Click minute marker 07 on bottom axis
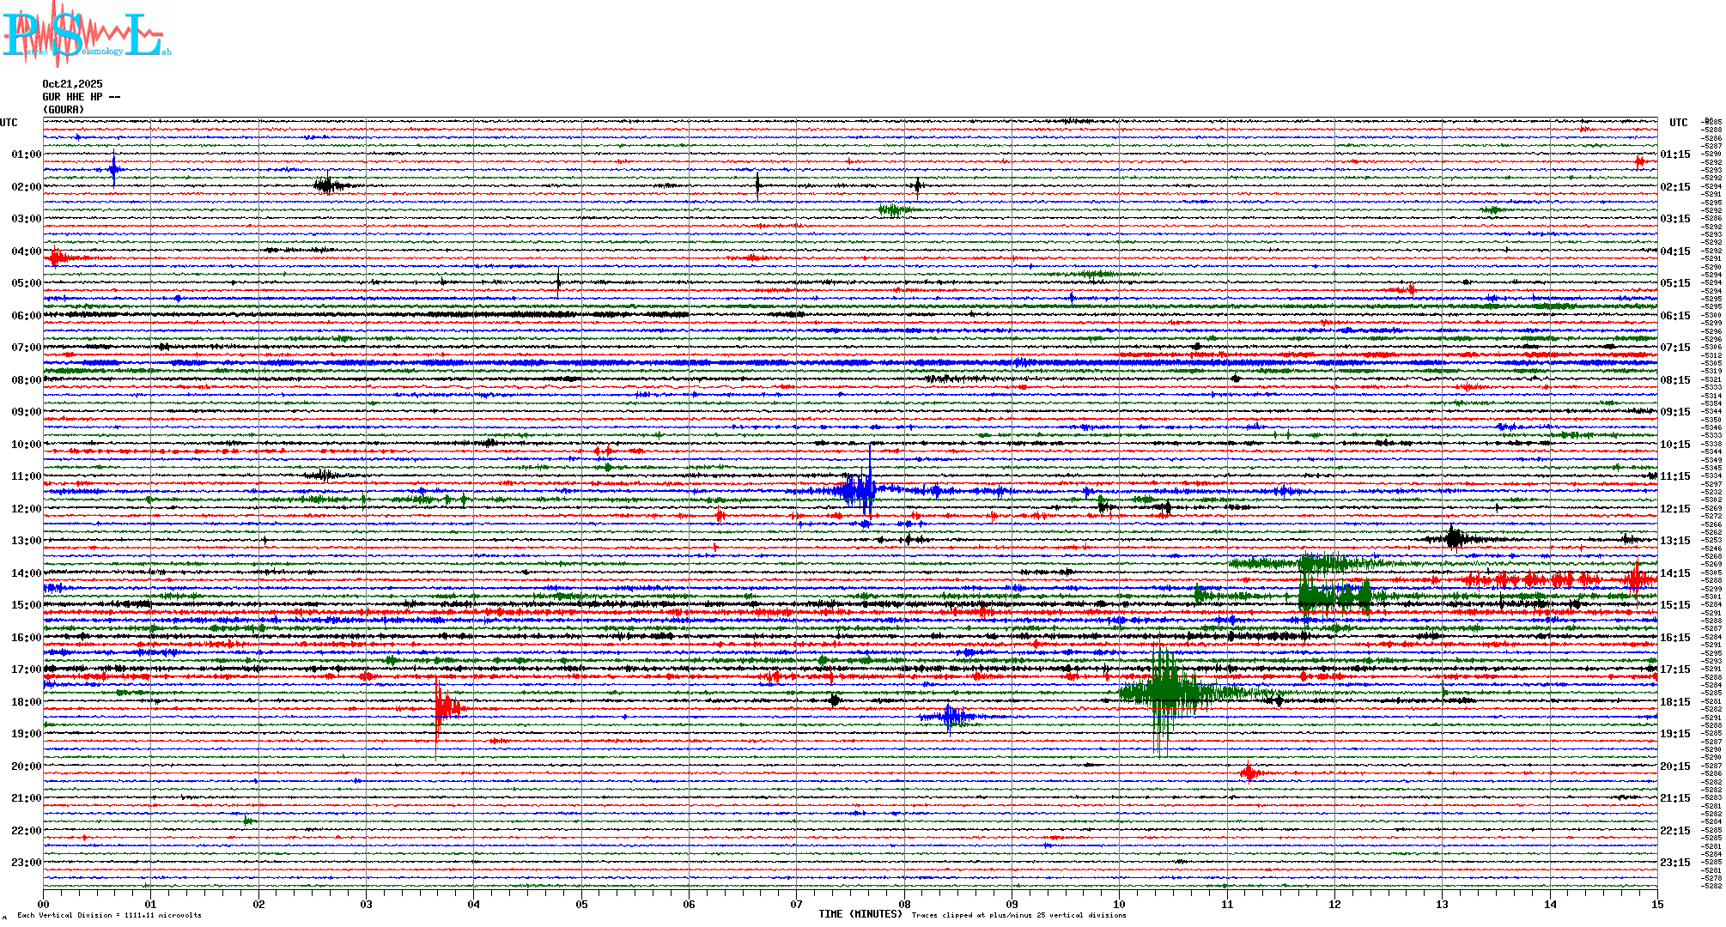This screenshot has height=927, width=1726. (796, 904)
